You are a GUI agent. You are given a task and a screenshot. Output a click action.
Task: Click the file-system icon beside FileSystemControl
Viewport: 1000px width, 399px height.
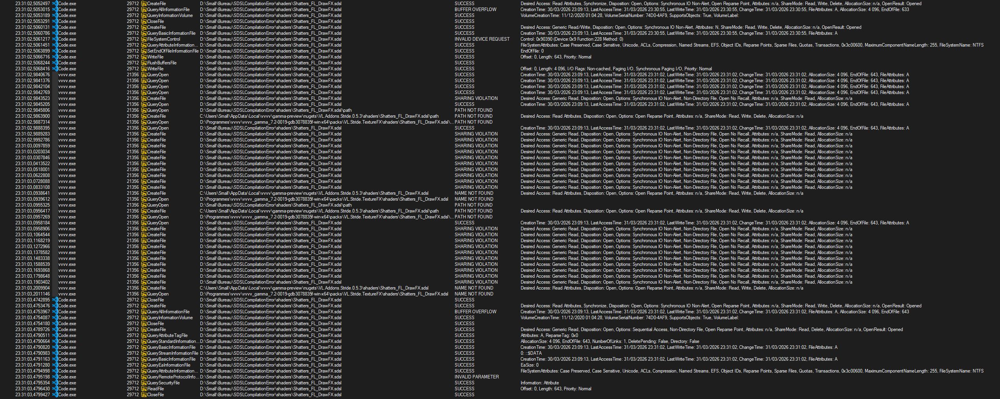[x=144, y=39]
